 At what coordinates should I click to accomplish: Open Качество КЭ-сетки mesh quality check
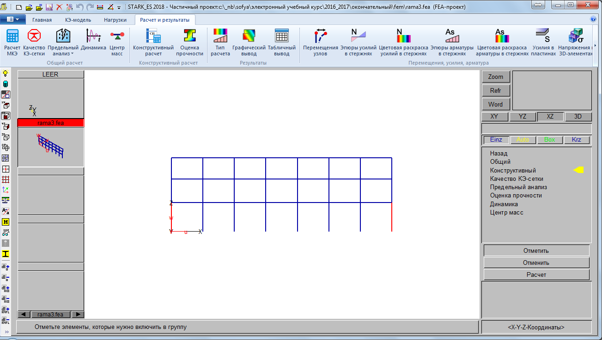click(34, 42)
